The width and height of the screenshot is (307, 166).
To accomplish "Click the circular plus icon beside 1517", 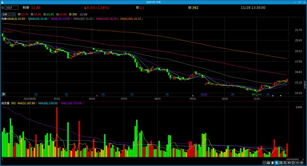I will click(3, 7).
